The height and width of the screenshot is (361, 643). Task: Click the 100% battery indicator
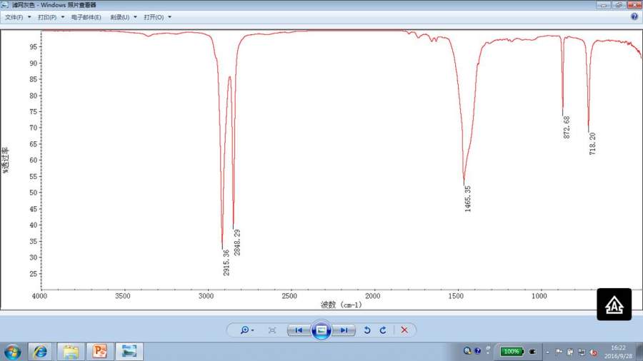tap(512, 352)
